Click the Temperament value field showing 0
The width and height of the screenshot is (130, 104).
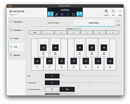pos(52,83)
